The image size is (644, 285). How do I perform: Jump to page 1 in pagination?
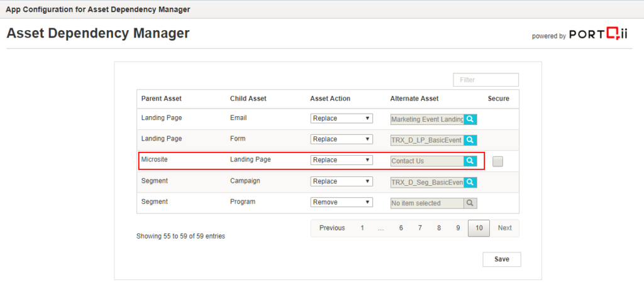(x=362, y=228)
